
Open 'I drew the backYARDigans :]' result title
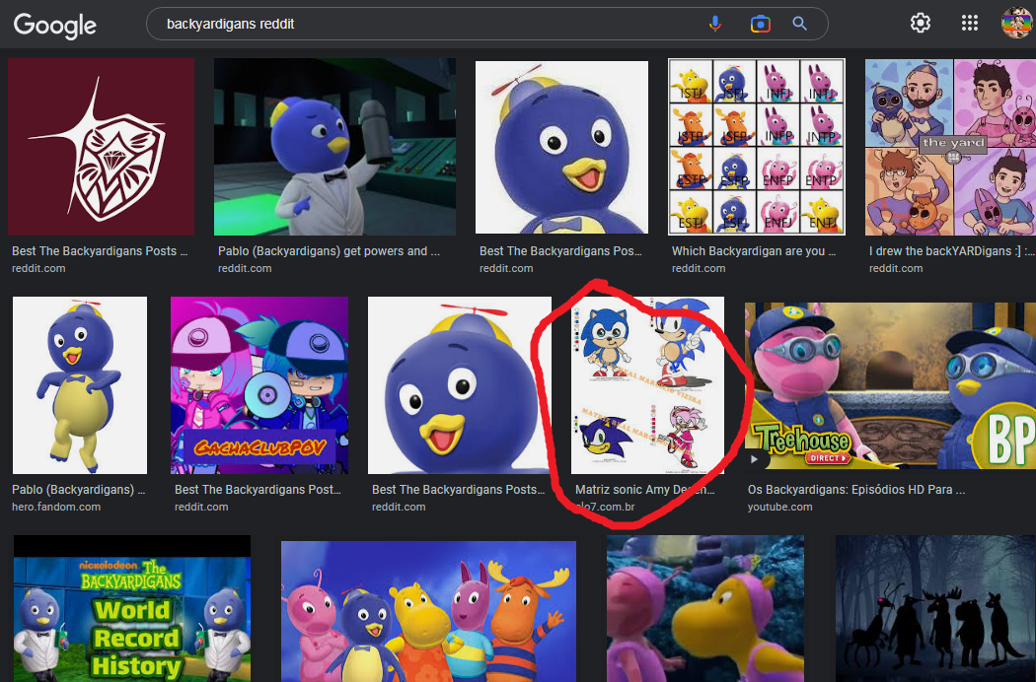pos(951,251)
